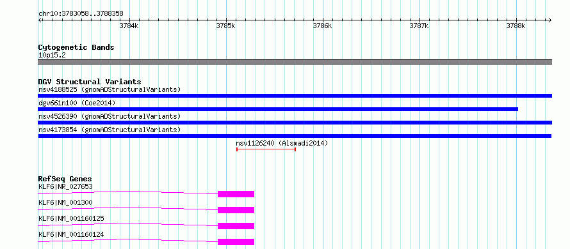Click the right arrow end of the ruler
Viewport: 570px width, 249px height.
[x=550, y=20]
